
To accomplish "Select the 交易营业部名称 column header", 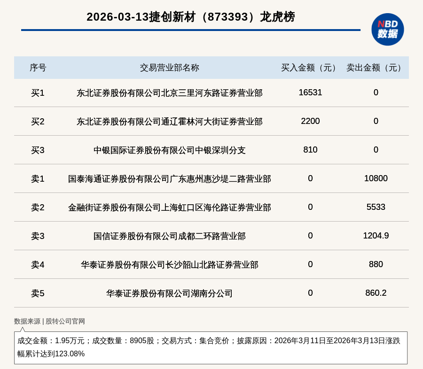I will pos(169,68).
